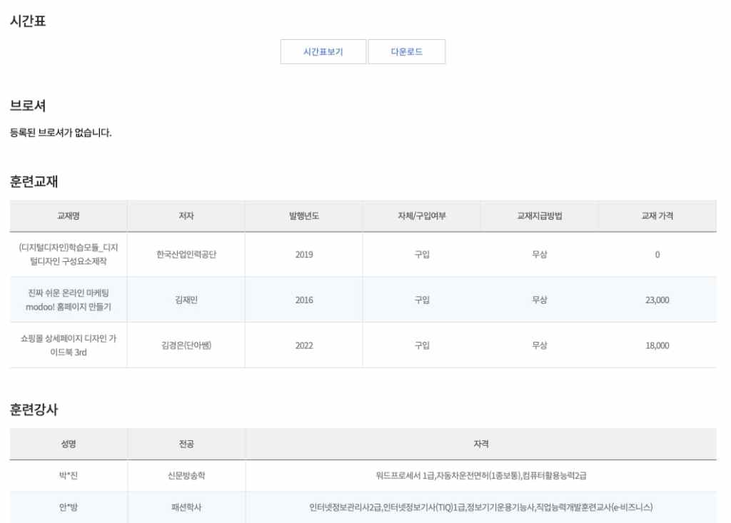The height and width of the screenshot is (523, 731).
Task: Select the 쇼핑몰 상세페이지 디자인 가이드북 title
Action: 69,345
